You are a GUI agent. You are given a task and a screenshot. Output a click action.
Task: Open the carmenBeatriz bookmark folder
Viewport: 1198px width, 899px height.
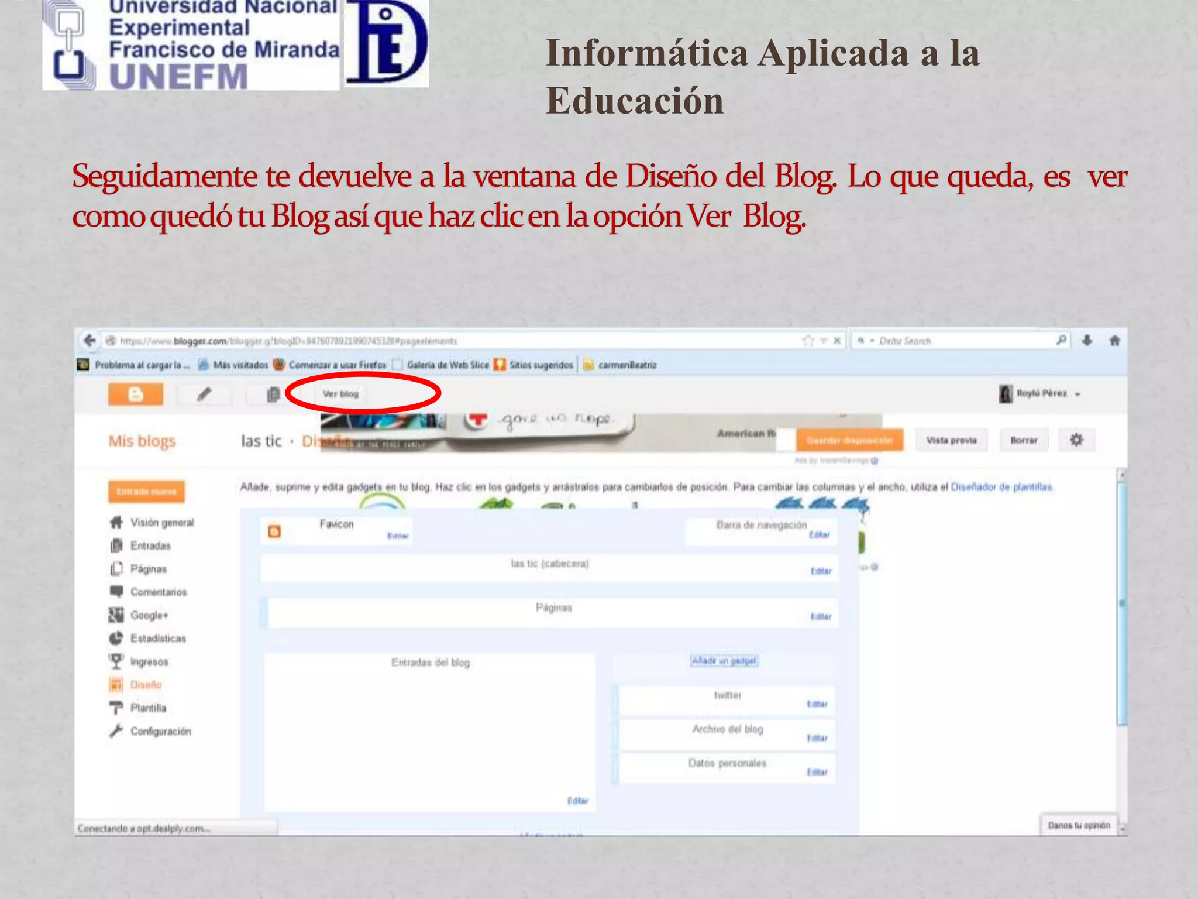pos(619,365)
